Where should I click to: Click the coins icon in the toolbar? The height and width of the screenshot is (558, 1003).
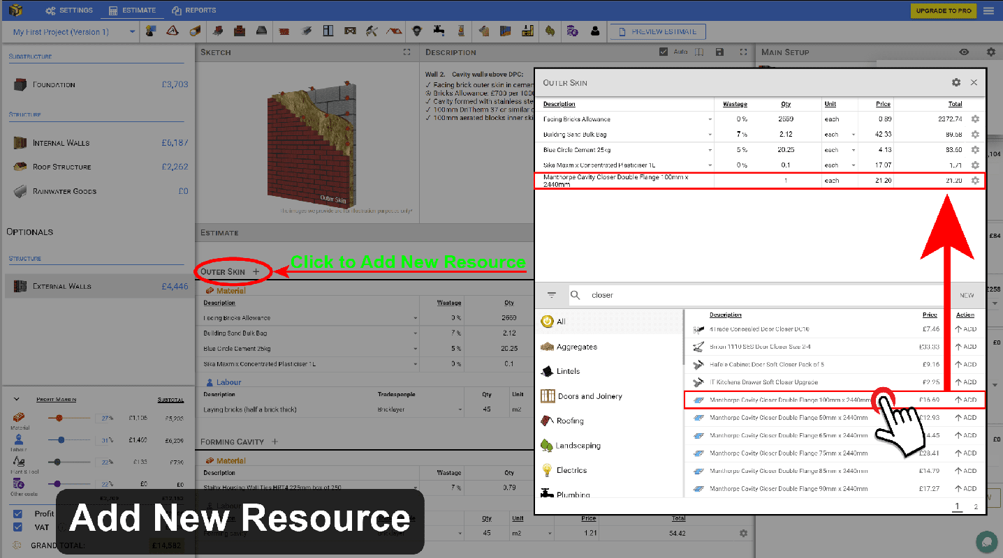pyautogui.click(x=573, y=31)
